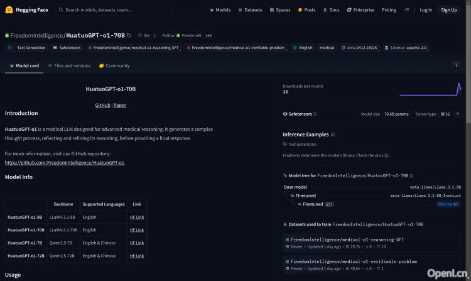Image resolution: width=471 pixels, height=281 pixels.
Task: Click the GitHub link under the title
Action: pyautogui.click(x=102, y=105)
